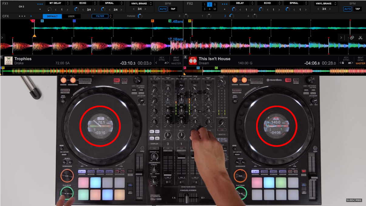Select the DEFAULT CFX tab

52,16
